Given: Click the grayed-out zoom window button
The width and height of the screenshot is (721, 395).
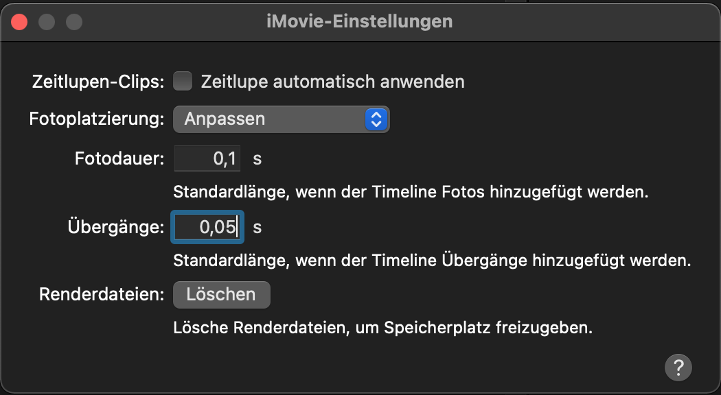Looking at the screenshot, I should tap(73, 22).
